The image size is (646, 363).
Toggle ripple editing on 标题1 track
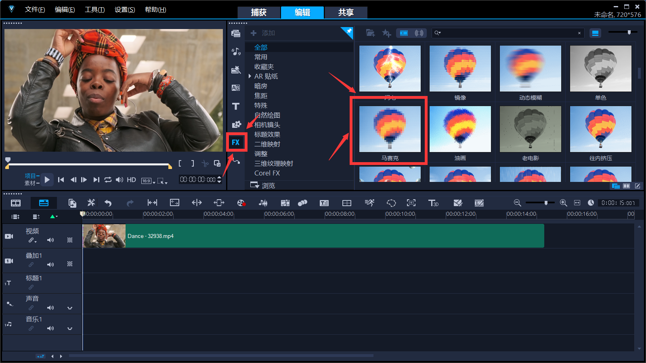31,287
